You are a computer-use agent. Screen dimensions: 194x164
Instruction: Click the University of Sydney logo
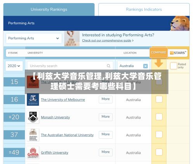click(x=33, y=82)
